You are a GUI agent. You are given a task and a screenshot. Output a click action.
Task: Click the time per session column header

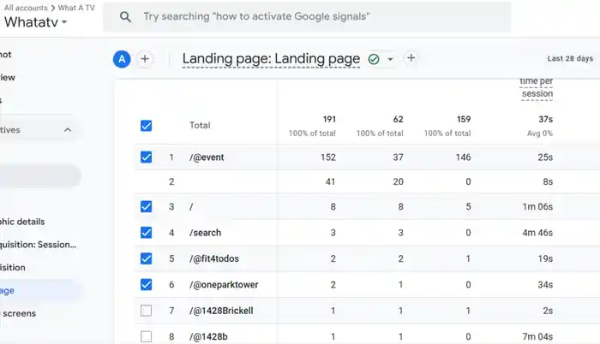537,87
